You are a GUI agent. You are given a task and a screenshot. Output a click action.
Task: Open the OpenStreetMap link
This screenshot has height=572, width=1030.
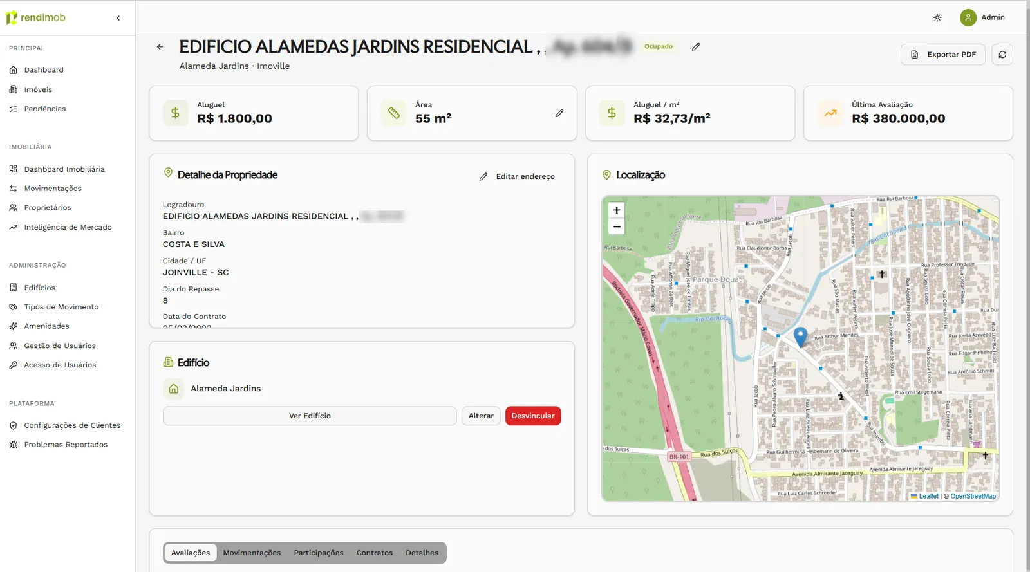(x=973, y=496)
